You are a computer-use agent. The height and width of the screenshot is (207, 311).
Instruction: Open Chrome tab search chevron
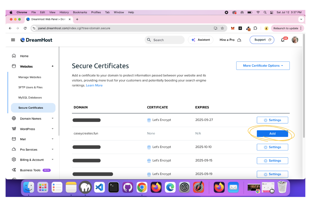click(301, 19)
